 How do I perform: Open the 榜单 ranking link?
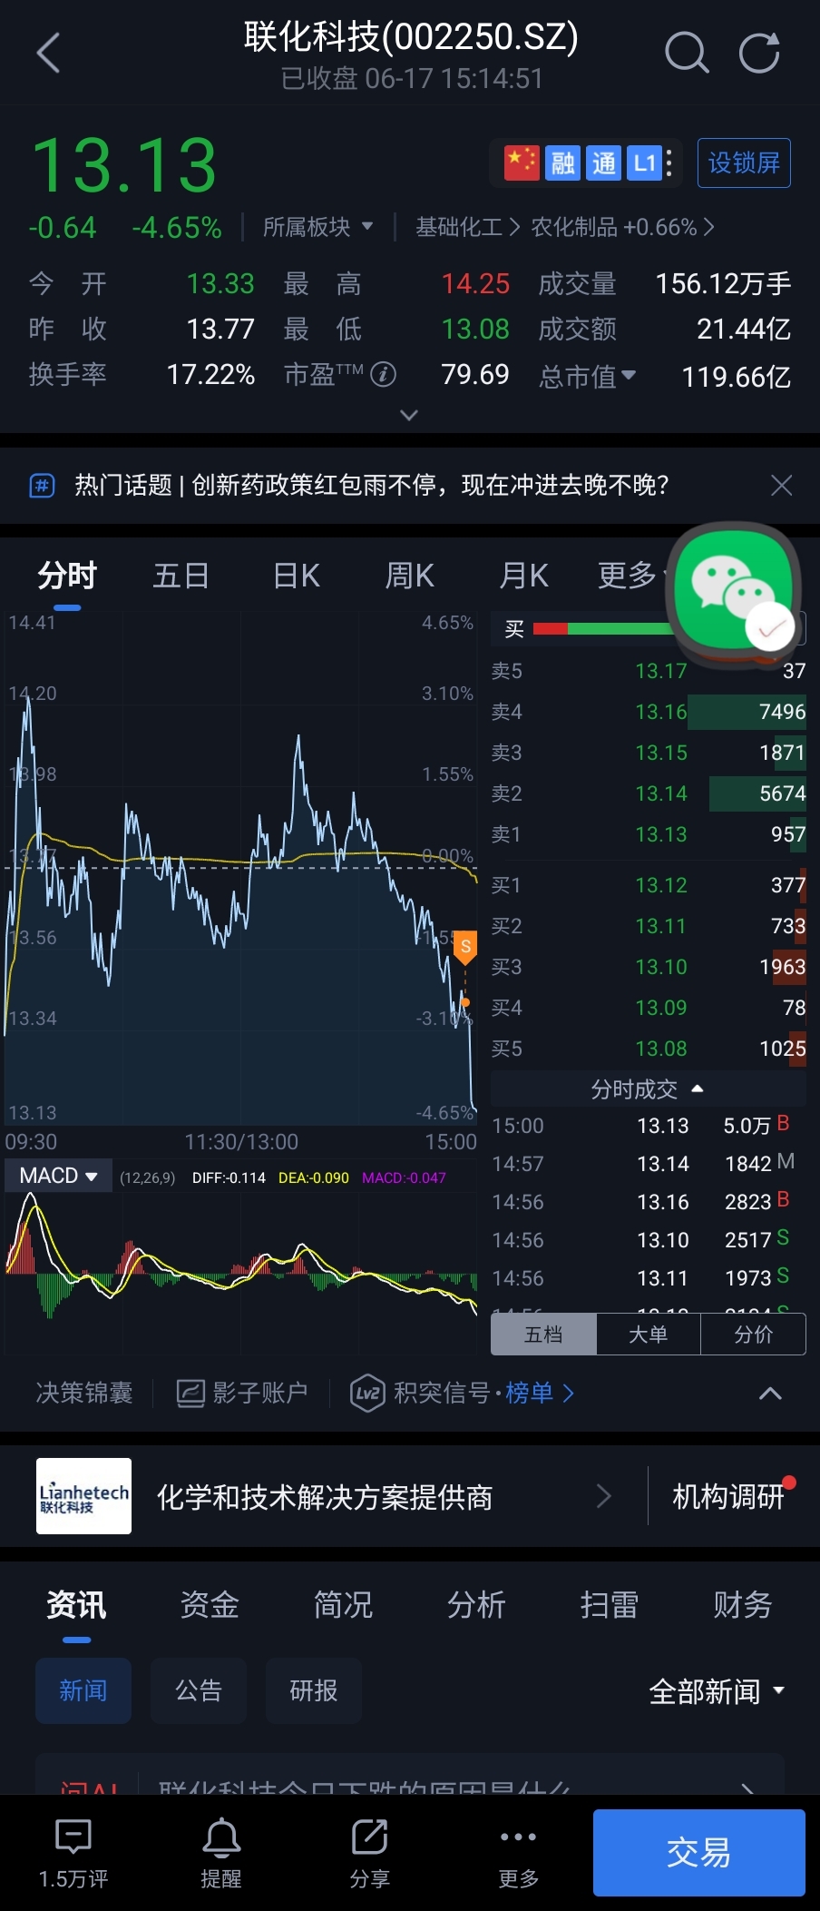(x=540, y=1393)
